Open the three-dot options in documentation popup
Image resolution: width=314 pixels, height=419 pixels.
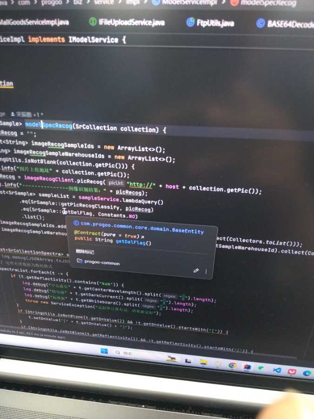(x=206, y=271)
